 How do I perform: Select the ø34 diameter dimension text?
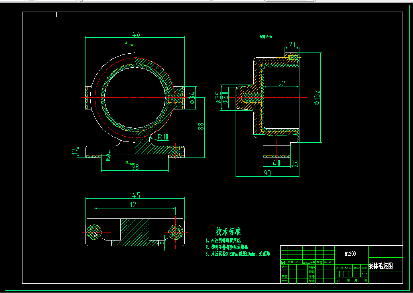point(192,97)
